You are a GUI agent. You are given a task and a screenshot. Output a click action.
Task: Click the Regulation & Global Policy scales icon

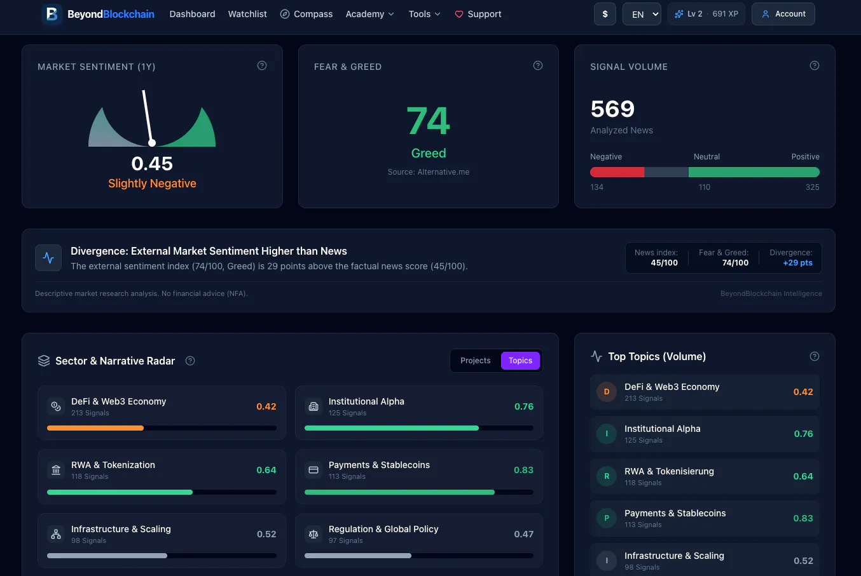coord(313,534)
